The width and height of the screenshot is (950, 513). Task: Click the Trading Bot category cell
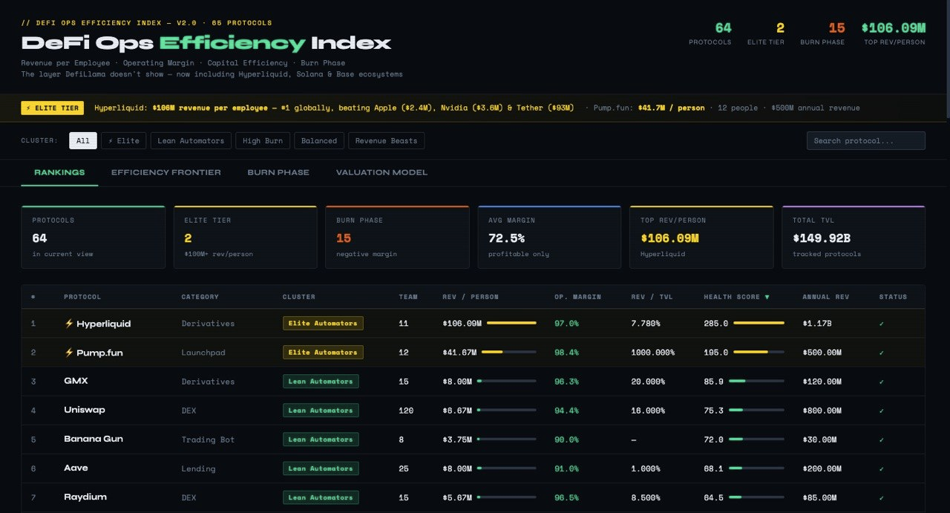[208, 440]
